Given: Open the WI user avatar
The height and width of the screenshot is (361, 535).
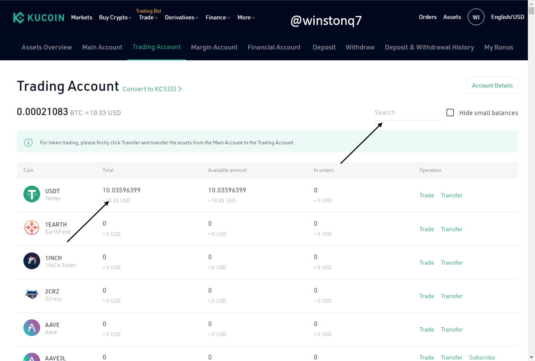Looking at the screenshot, I should (x=476, y=17).
